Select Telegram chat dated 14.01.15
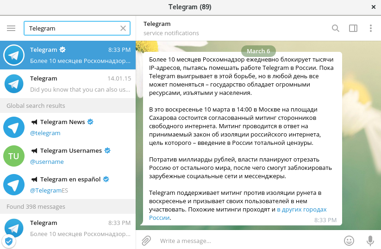 (x=68, y=84)
